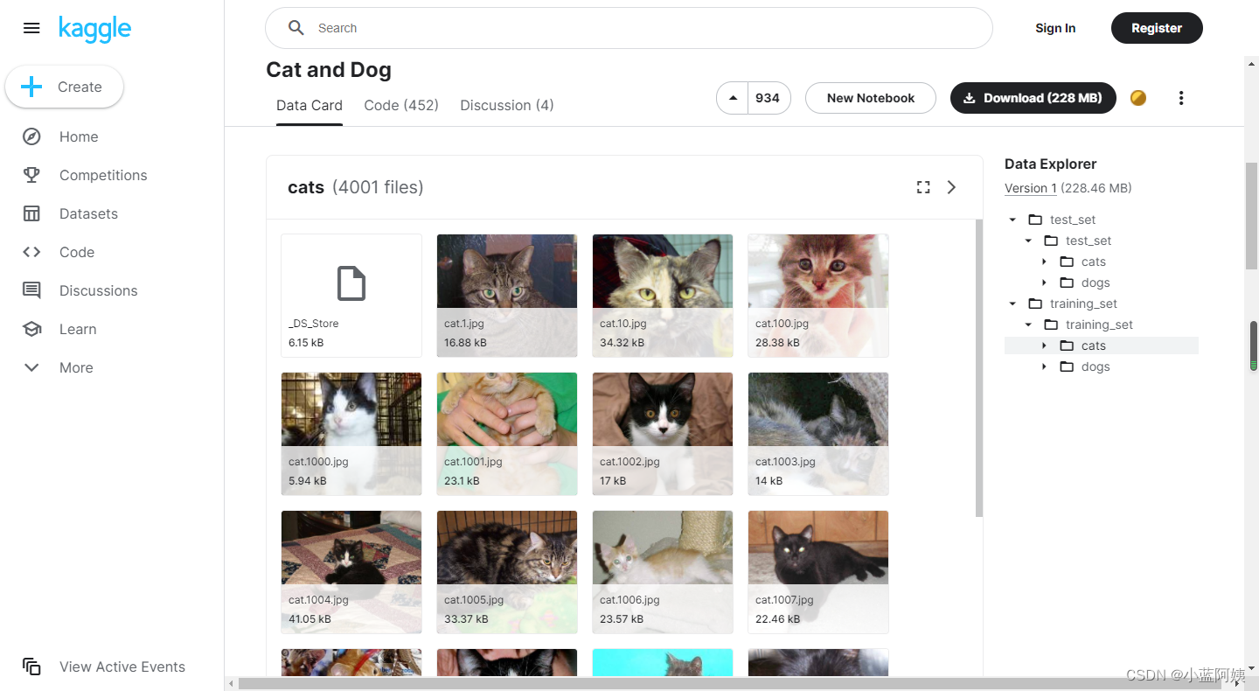Click View Active Events text

click(122, 667)
